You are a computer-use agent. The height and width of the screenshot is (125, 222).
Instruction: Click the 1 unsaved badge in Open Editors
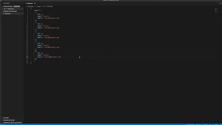[x=16, y=6]
